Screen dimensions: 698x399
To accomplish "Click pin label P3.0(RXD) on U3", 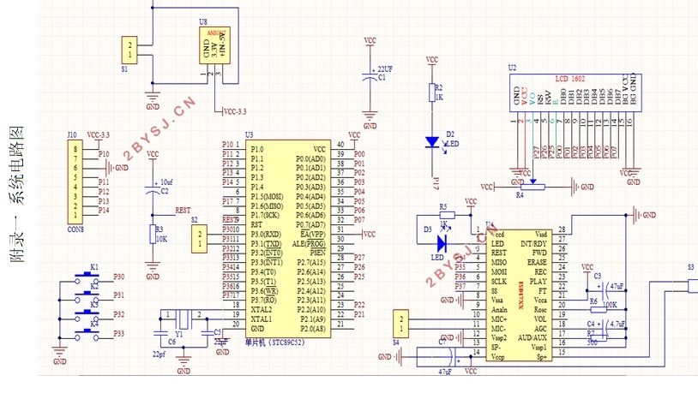I will click(265, 234).
